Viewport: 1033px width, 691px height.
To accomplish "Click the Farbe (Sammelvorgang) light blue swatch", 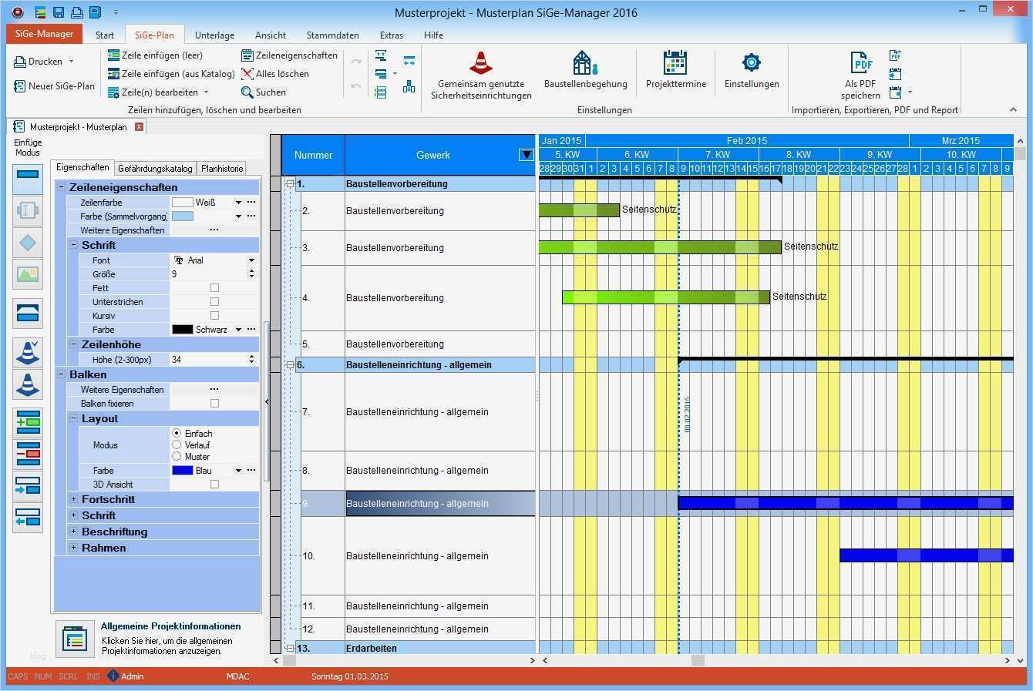I will tap(183, 216).
